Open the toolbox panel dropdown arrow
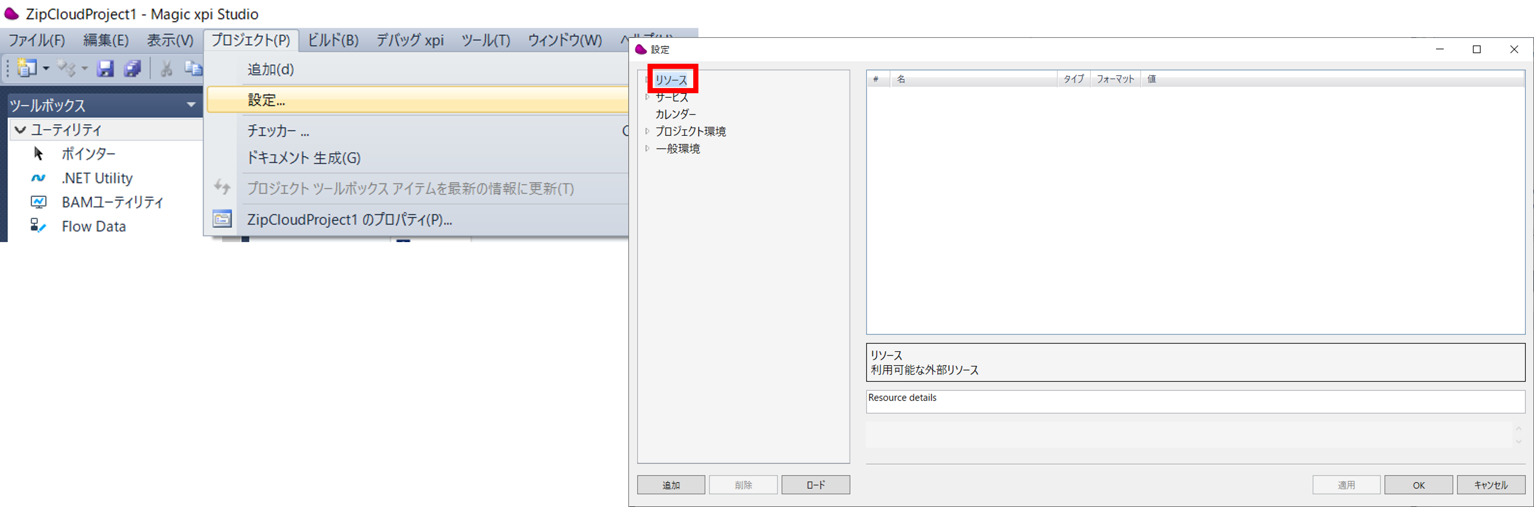Image resolution: width=1534 pixels, height=507 pixels. (x=191, y=105)
